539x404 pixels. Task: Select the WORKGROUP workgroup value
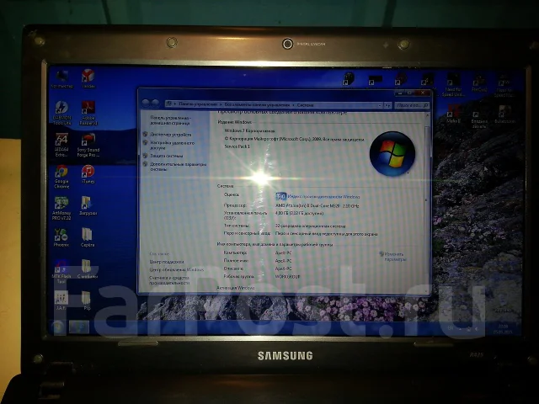point(287,277)
